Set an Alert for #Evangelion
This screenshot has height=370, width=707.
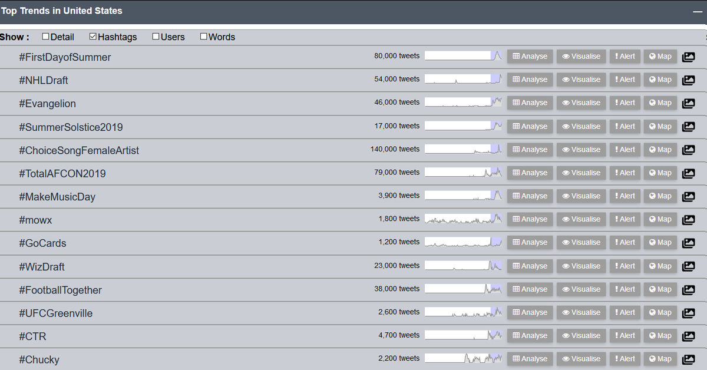point(625,103)
